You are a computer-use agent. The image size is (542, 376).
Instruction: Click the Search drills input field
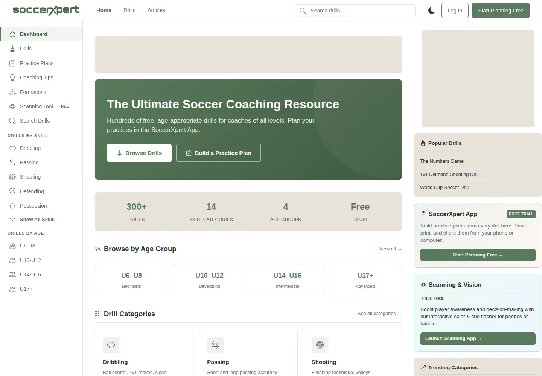(355, 11)
